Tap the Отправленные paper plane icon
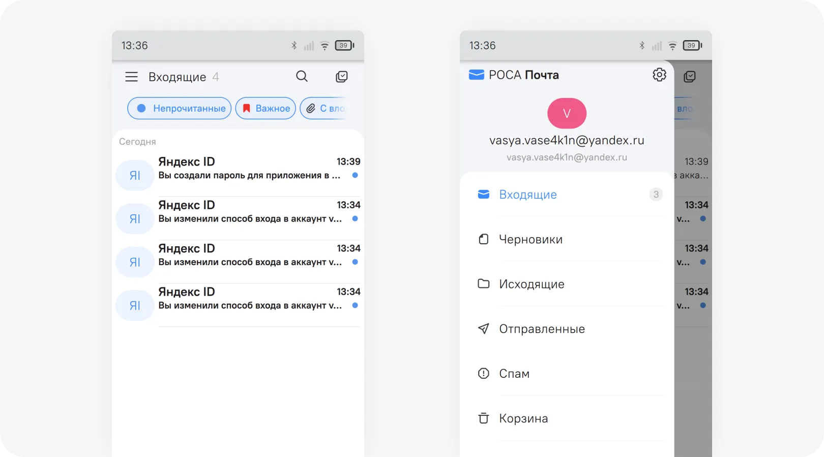824x457 pixels. (x=484, y=329)
